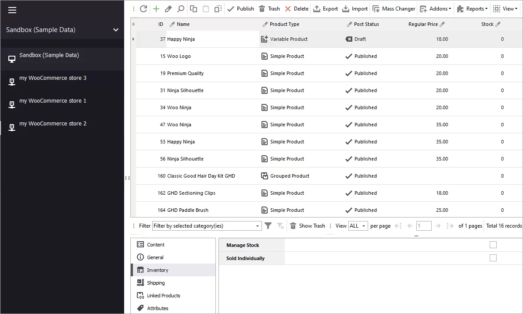Click the trash icon next to Show Trash
Viewport: 523px width, 314px height.
pyautogui.click(x=293, y=225)
